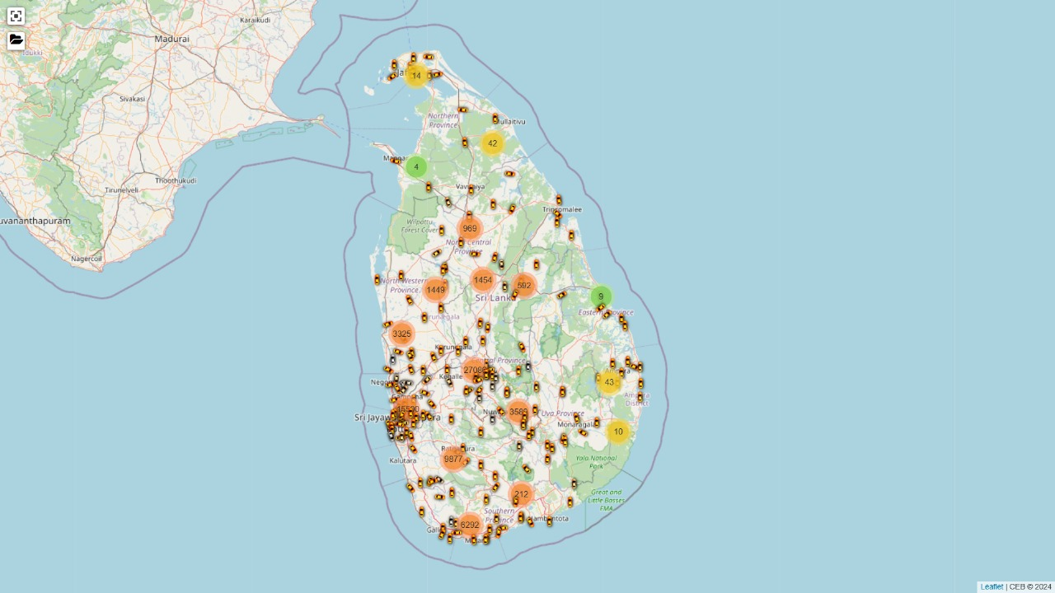This screenshot has height=593, width=1055.
Task: Open the Leaflet attribution link
Action: (992, 586)
